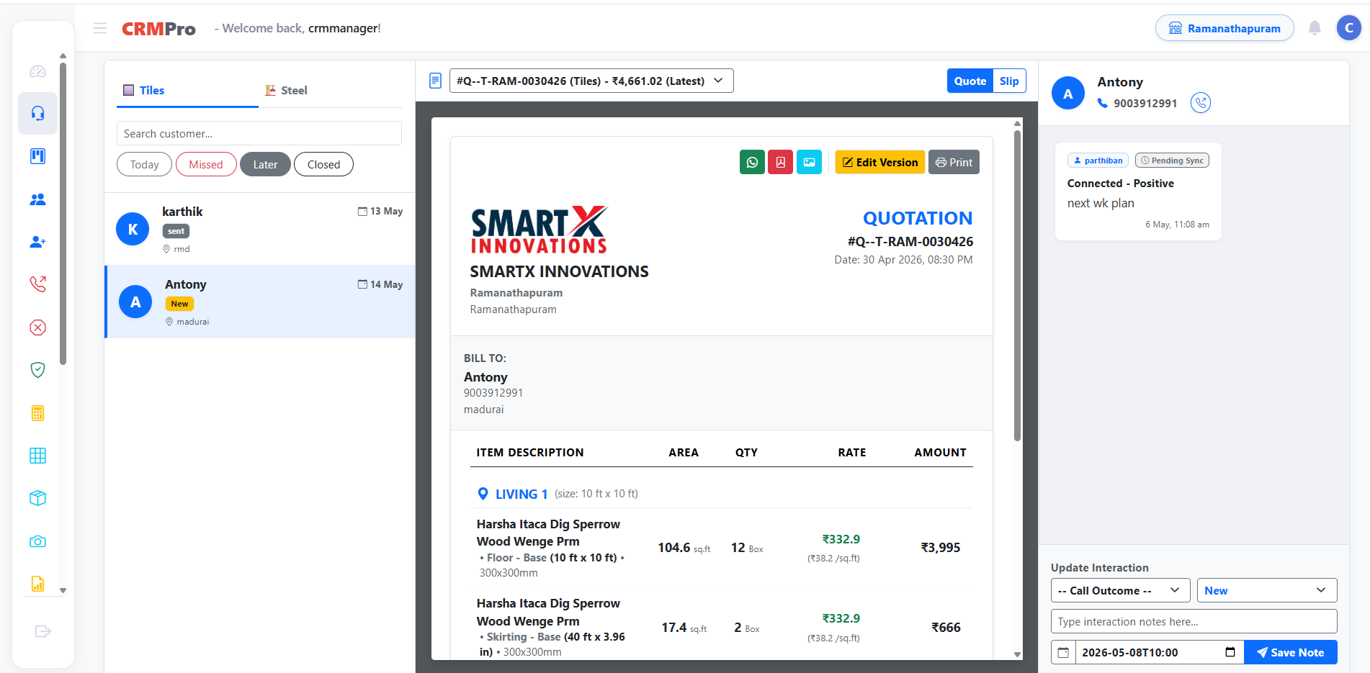Open the customers group sidebar icon
Screen dimensions: 1370x673
click(x=38, y=199)
